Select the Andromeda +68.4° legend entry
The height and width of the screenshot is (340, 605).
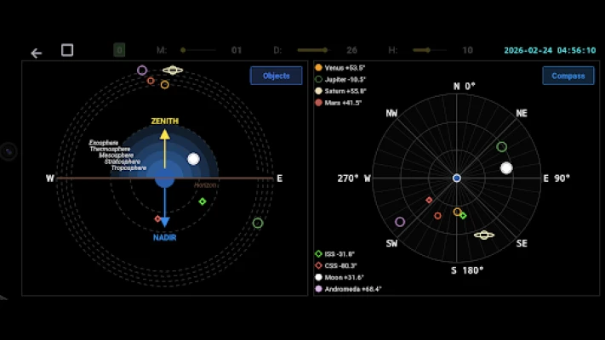[349, 289]
